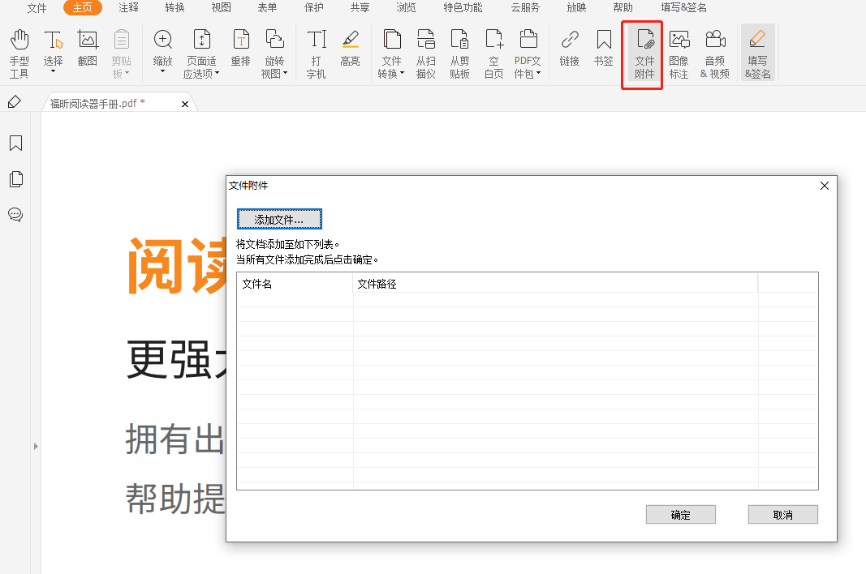
Task: Select the 链接 link tool
Action: point(569,51)
